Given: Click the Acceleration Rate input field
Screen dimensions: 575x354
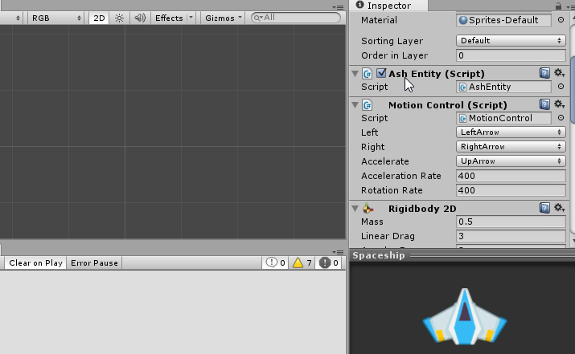Looking at the screenshot, I should [x=510, y=176].
